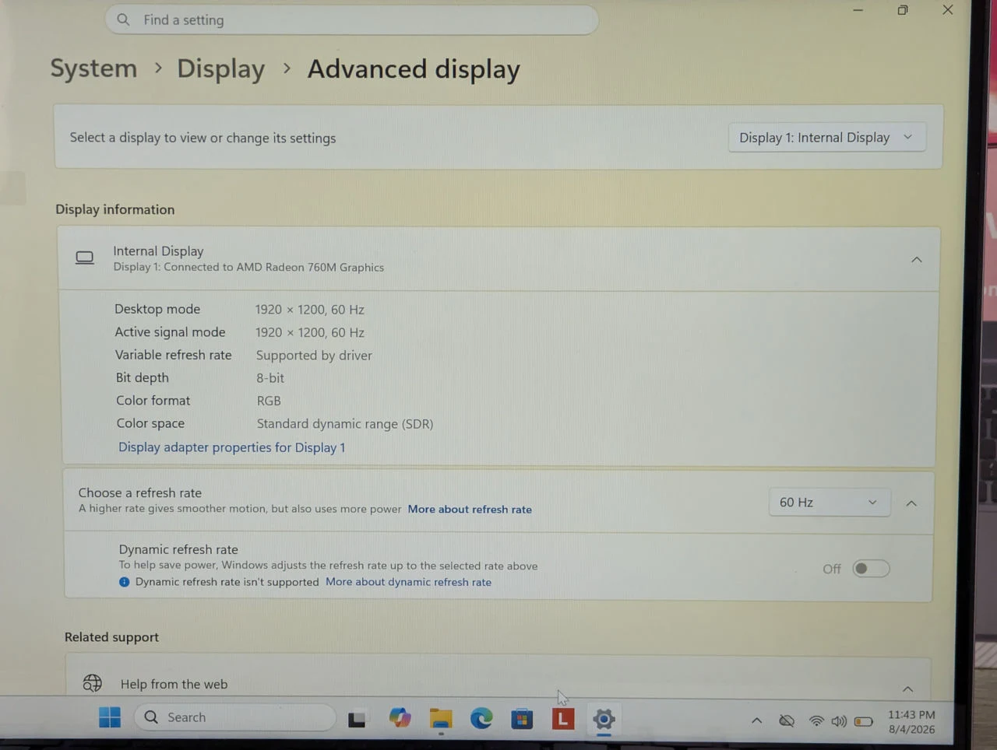The height and width of the screenshot is (750, 997).
Task: Click the Desktop mode value 1920 × 1200, 60 Hz
Action: pyautogui.click(x=310, y=310)
